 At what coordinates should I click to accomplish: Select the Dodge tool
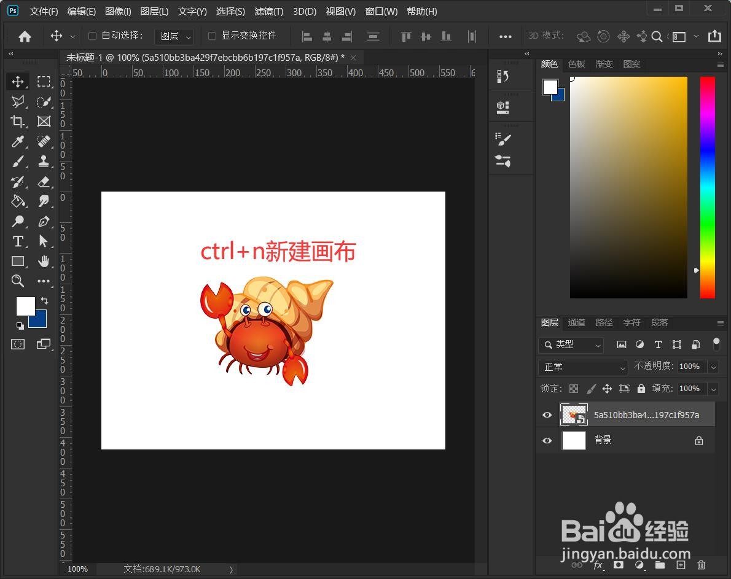coord(18,221)
